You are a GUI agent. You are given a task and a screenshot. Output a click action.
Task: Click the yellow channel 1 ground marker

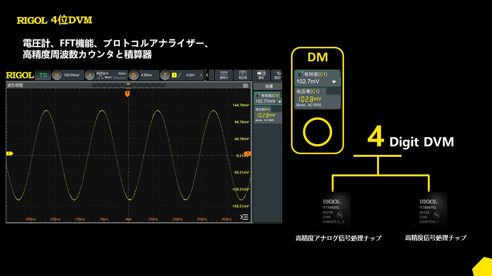(9, 154)
